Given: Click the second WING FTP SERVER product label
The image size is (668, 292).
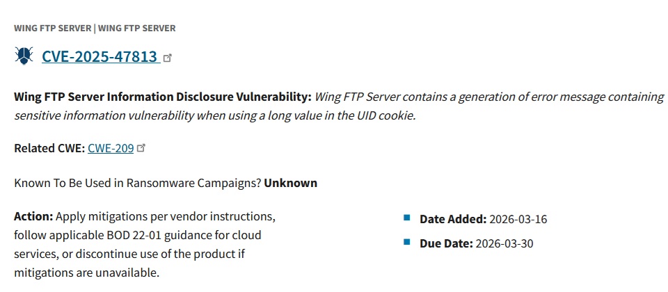Looking at the screenshot, I should (x=136, y=29).
